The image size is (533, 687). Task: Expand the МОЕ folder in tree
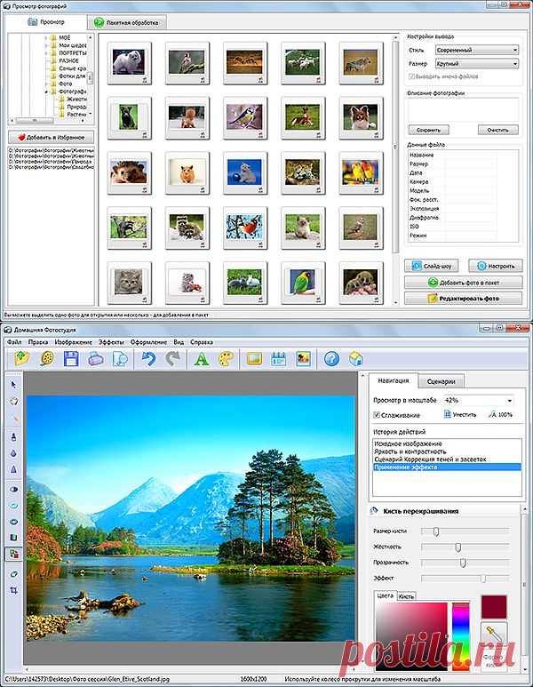(x=46, y=37)
